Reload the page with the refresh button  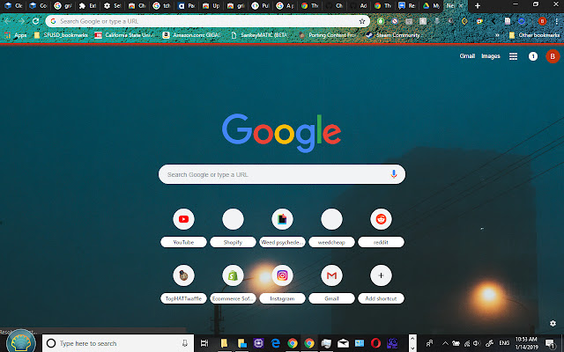(x=35, y=21)
